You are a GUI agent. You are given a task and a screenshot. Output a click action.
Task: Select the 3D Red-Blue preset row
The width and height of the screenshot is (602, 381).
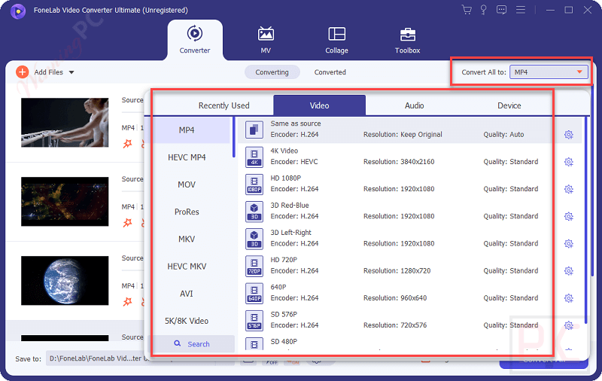(x=409, y=212)
